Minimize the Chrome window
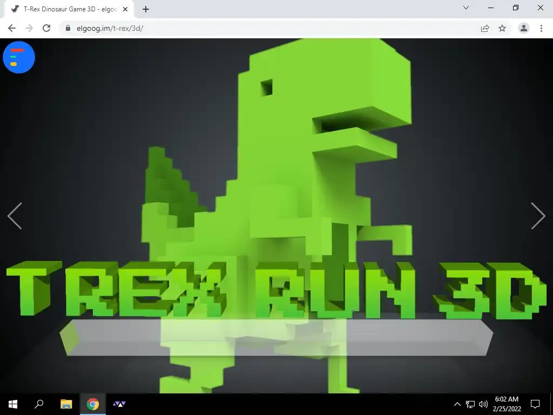Image resolution: width=553 pixels, height=415 pixels. 491,8
